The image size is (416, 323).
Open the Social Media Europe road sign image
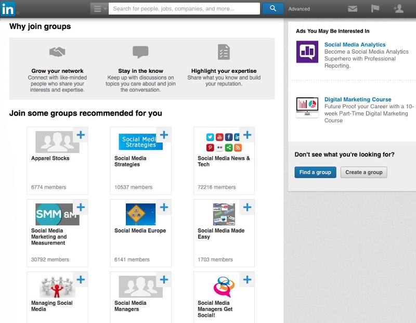(x=140, y=214)
